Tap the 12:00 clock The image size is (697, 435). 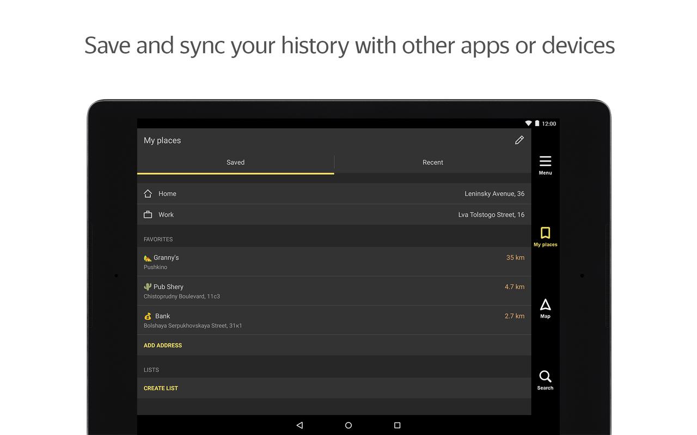pyautogui.click(x=549, y=124)
